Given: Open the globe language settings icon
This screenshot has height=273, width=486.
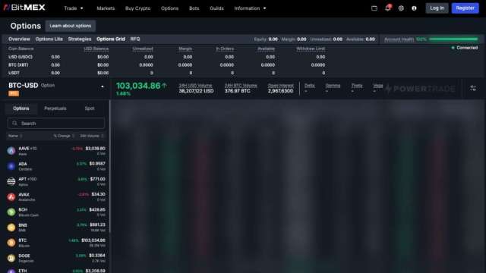Looking at the screenshot, I should click(401, 8).
